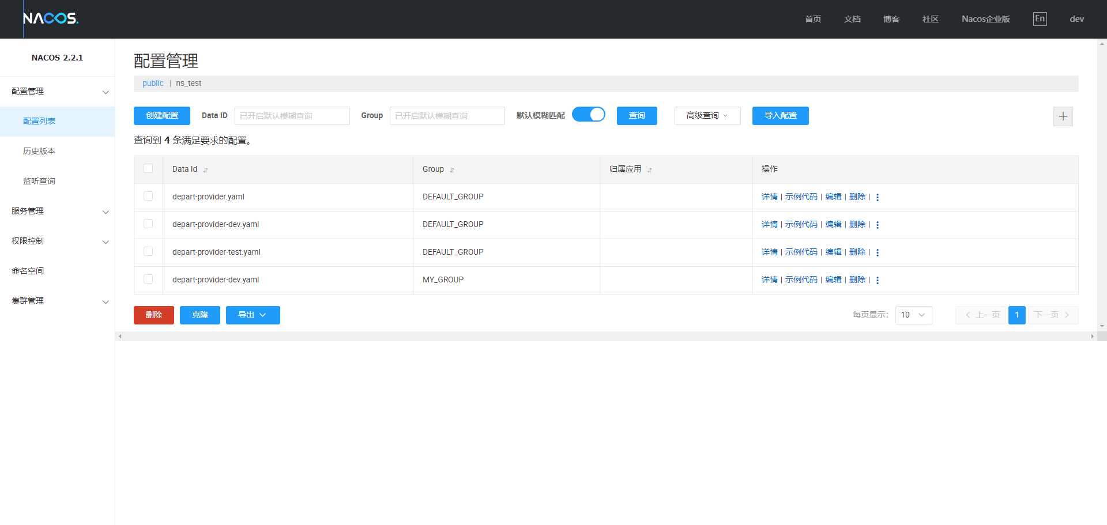Click 上一页 pagination button
Image resolution: width=1107 pixels, height=525 pixels.
point(981,315)
